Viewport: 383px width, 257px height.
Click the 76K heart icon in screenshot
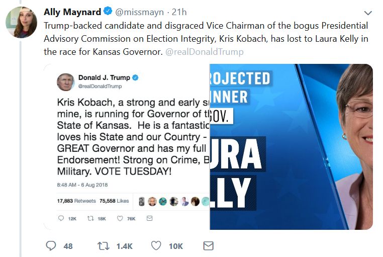tap(120, 218)
